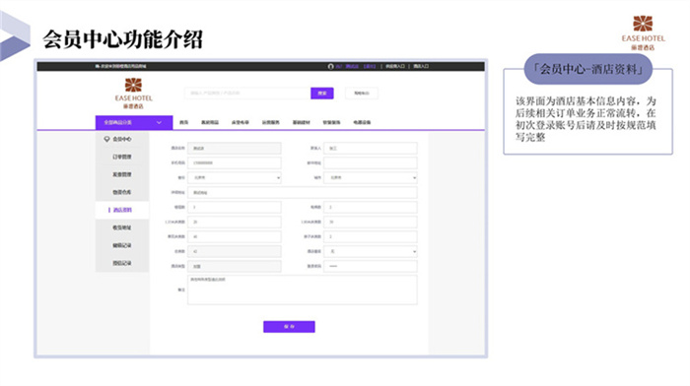This screenshot has height=386, width=690.
Task: Click the 酒店名称 field containing 测试店
Action: [235, 148]
